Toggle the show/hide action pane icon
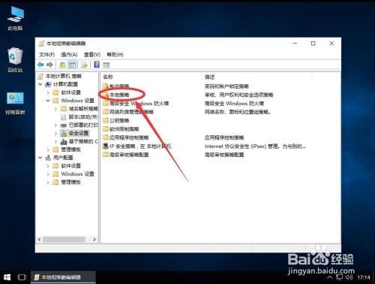Viewport: 375px width, 284px height. tap(106, 65)
